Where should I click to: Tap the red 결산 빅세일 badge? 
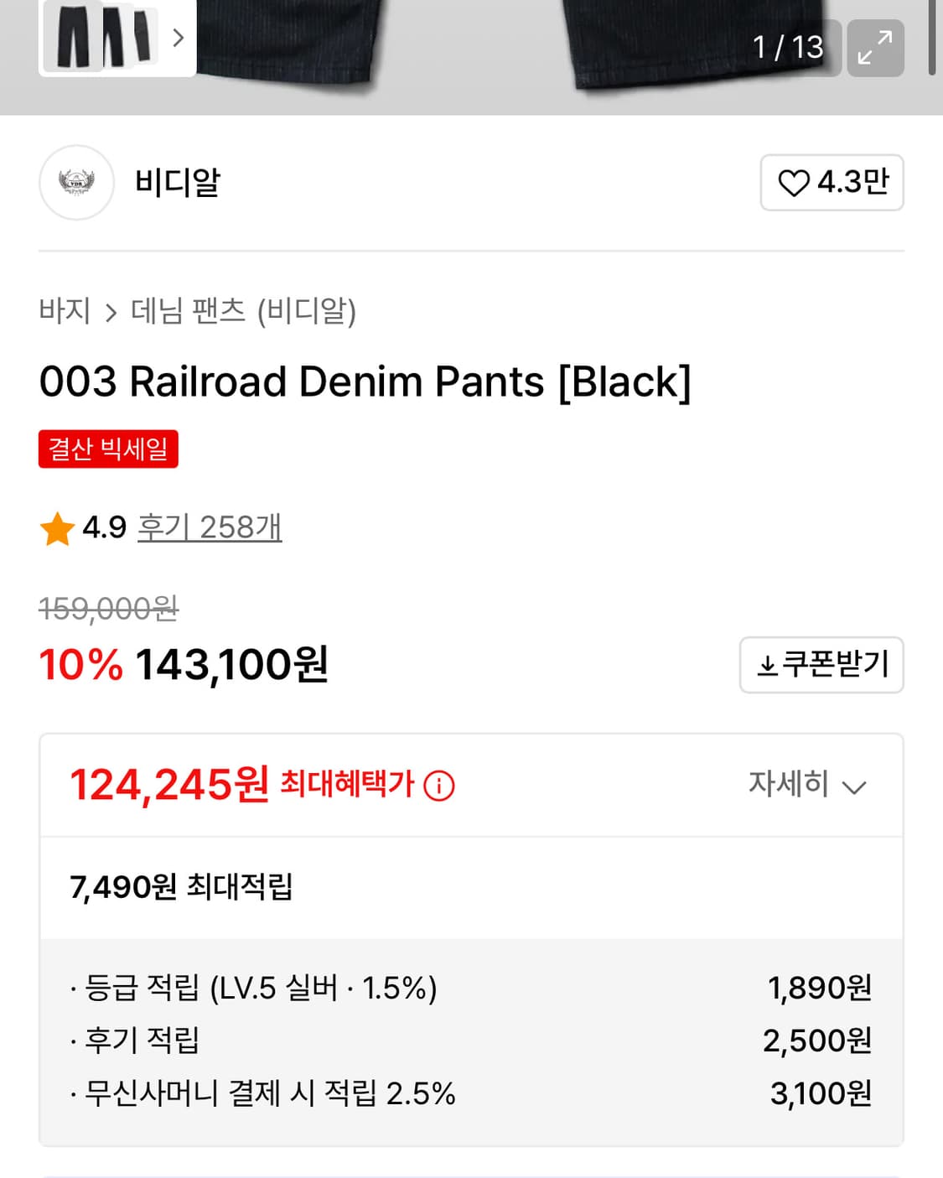point(108,449)
